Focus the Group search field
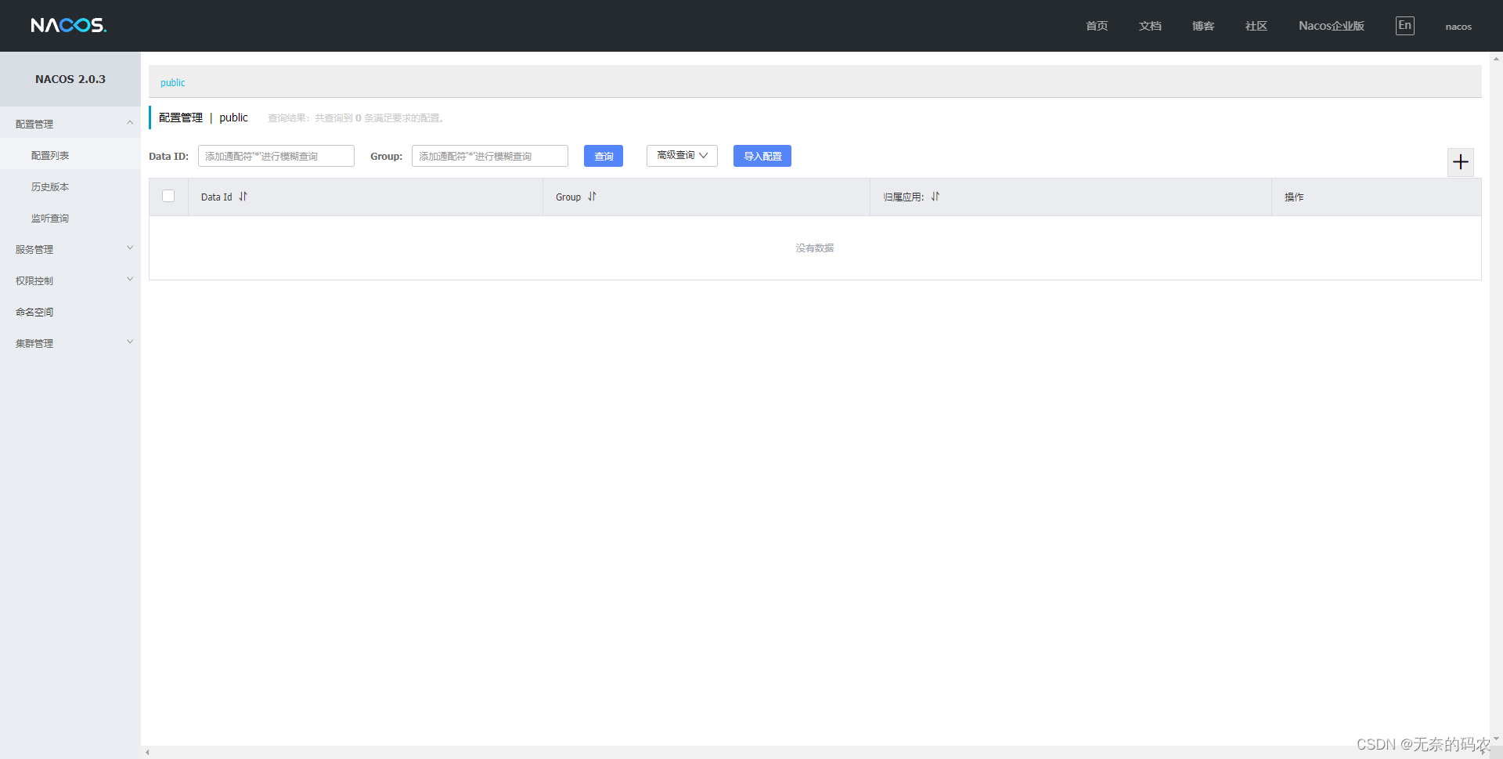The width and height of the screenshot is (1503, 759). point(490,156)
